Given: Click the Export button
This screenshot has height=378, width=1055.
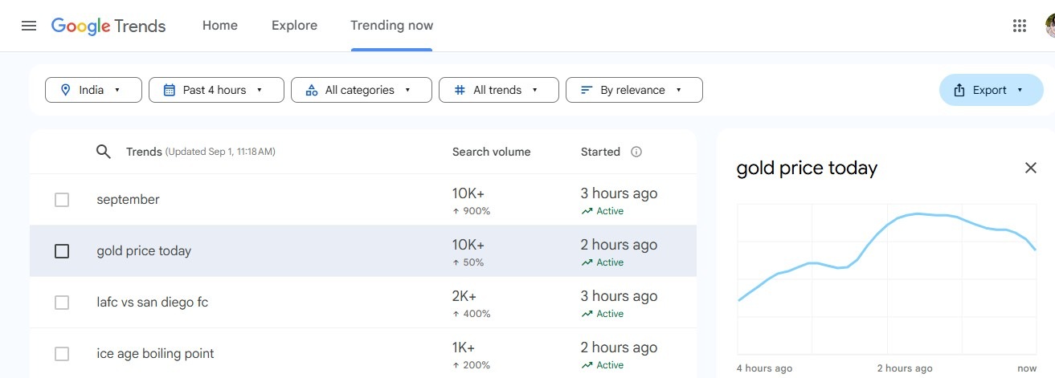Looking at the screenshot, I should [990, 90].
